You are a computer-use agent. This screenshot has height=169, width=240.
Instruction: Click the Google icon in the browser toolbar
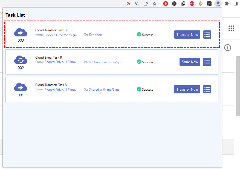128,4
